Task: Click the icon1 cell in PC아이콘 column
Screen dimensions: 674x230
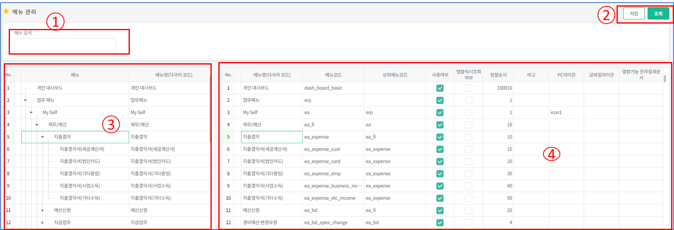Action: (x=556, y=113)
